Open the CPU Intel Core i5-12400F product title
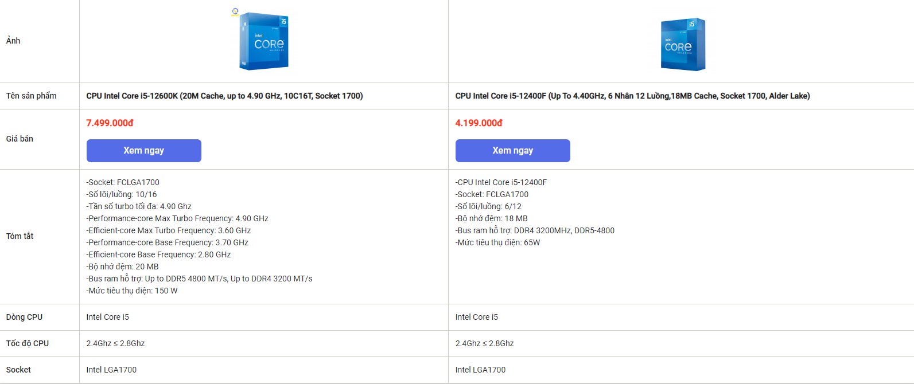The width and height of the screenshot is (914, 384). point(632,96)
